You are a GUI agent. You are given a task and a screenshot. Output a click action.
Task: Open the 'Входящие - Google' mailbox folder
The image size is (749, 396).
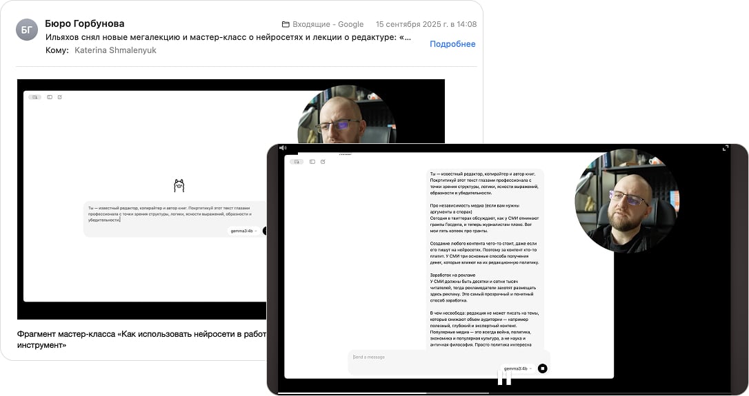(323, 24)
